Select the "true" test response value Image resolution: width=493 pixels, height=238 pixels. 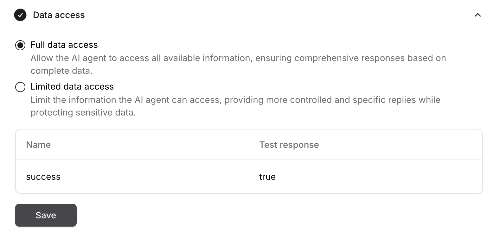tap(267, 177)
